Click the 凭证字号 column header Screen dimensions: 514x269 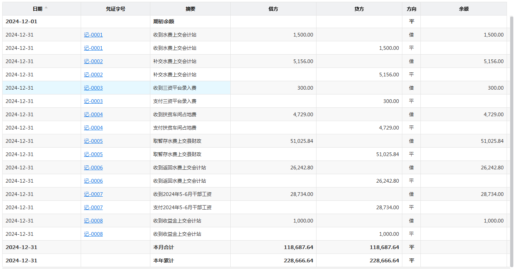[115, 9]
